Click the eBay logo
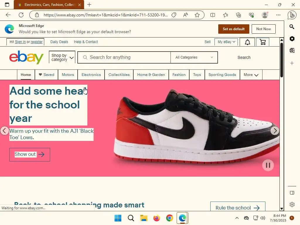Image resolution: width=300 pixels, height=225 pixels. coord(26,57)
